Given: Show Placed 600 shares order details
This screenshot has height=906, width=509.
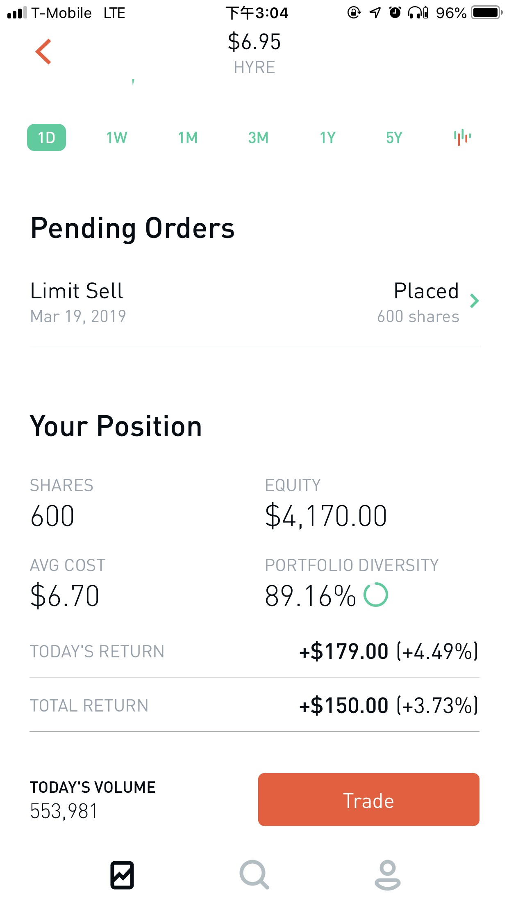Looking at the screenshot, I should 418,303.
